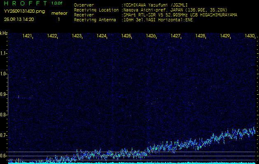Click the kHz axis unit label

coord(4,33)
